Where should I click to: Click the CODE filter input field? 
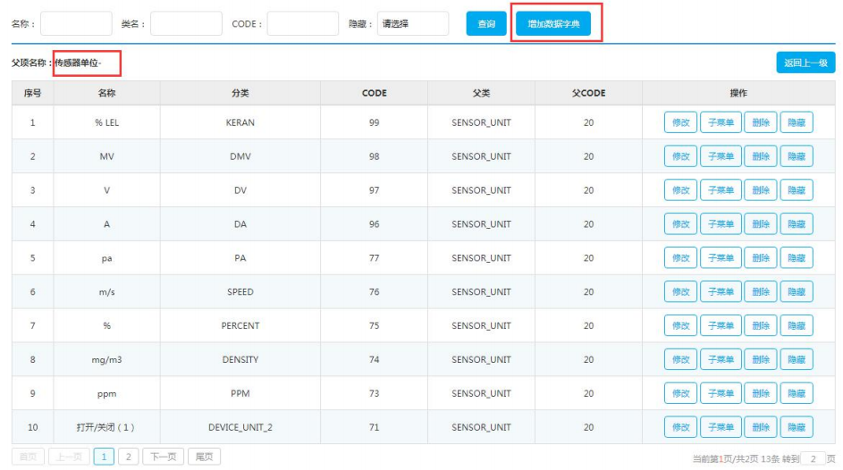[302, 24]
